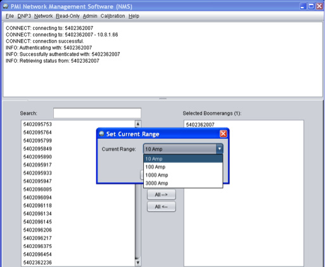325x267 pixels.
Task: Select boomerang 5402096217 in list
Action: tap(78, 238)
